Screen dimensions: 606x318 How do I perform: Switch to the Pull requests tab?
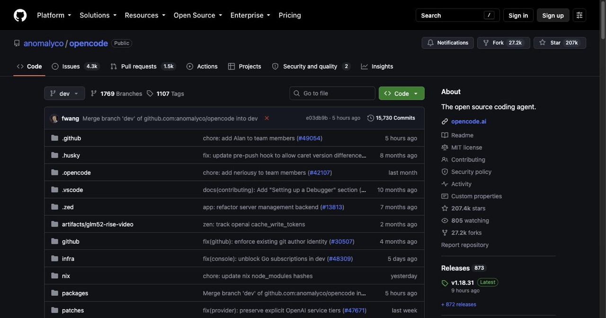(143, 66)
